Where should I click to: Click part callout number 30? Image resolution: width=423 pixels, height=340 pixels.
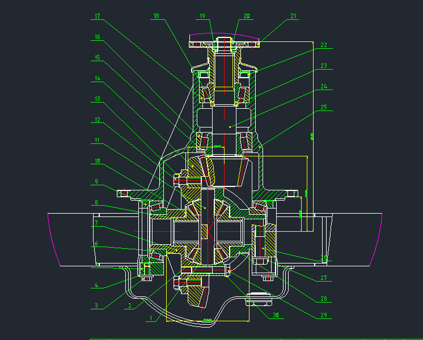coord(276,316)
